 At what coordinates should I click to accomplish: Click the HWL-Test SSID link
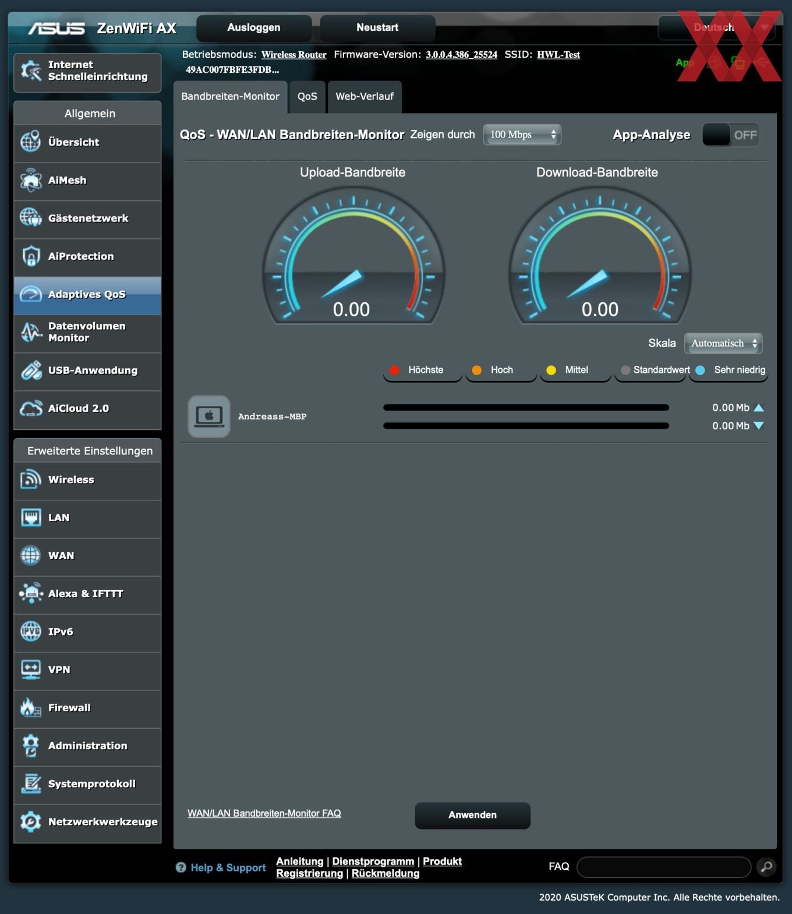coord(558,55)
